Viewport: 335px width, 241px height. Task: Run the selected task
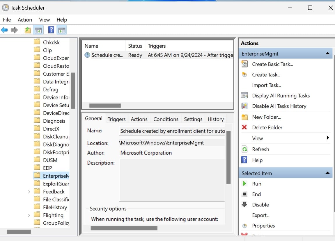click(256, 184)
